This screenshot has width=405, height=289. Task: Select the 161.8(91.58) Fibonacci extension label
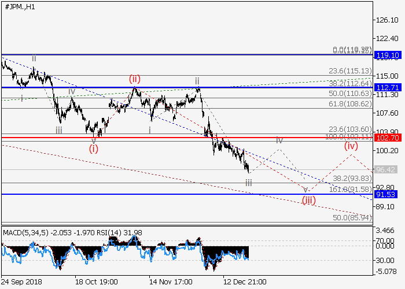[x=349, y=190]
